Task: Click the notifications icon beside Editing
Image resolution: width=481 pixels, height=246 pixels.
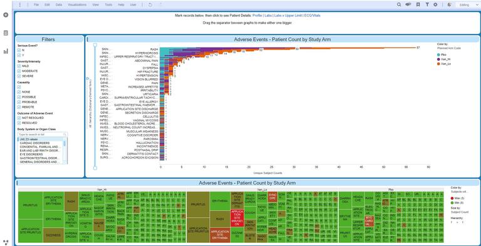Action: [x=449, y=4]
